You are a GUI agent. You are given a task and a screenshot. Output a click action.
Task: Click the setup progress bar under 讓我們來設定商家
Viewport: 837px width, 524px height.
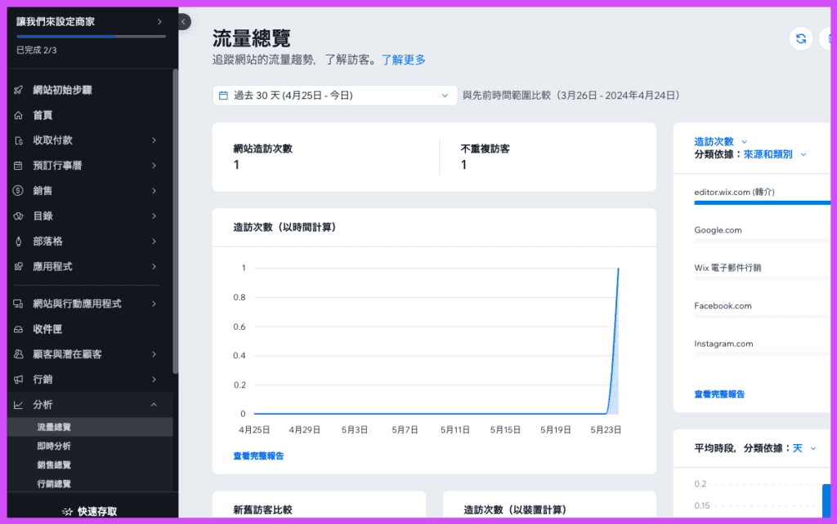point(90,37)
